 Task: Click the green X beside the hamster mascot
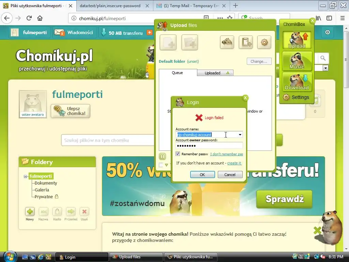317,230
